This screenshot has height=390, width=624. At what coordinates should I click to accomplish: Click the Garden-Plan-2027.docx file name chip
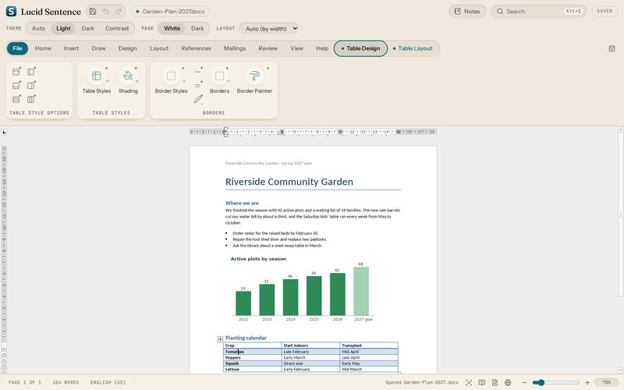170,11
